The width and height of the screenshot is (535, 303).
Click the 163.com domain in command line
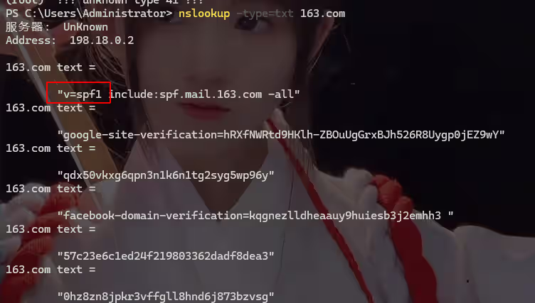pos(322,13)
